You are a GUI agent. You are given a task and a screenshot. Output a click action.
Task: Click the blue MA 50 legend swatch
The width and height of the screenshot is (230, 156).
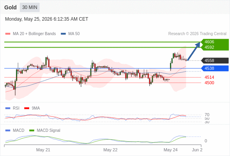(x=63, y=34)
